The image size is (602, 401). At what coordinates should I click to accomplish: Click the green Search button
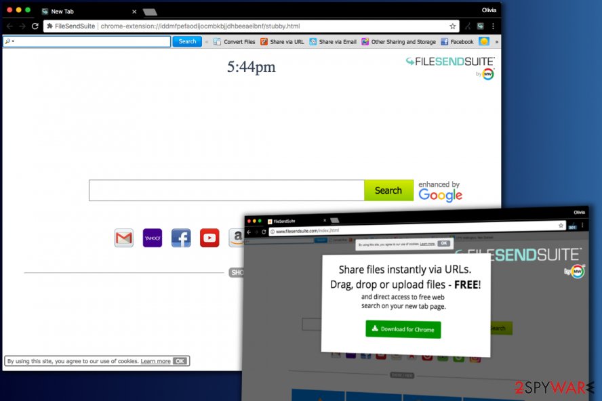(388, 190)
